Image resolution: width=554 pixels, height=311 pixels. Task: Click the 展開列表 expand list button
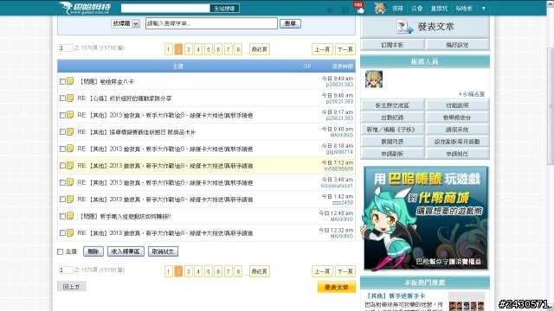[x=392, y=142]
